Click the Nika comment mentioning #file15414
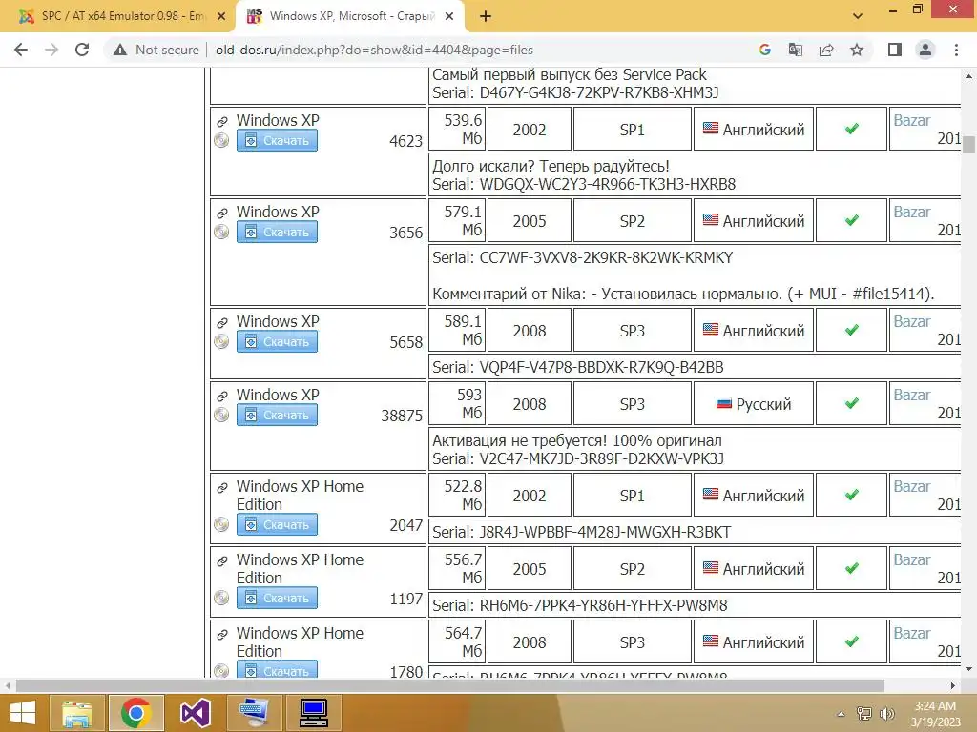Image resolution: width=977 pixels, height=732 pixels. click(683, 294)
